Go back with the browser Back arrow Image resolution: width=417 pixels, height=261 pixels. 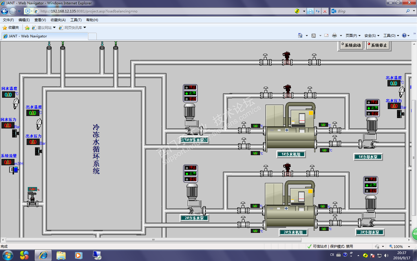coord(5,11)
